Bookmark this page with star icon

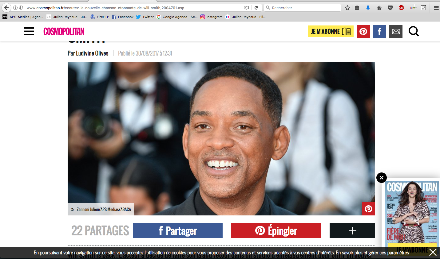347,8
